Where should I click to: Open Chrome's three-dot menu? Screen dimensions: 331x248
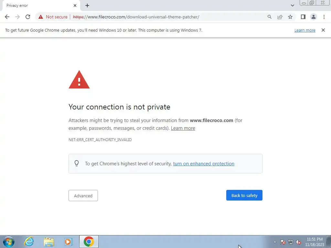[x=324, y=17]
